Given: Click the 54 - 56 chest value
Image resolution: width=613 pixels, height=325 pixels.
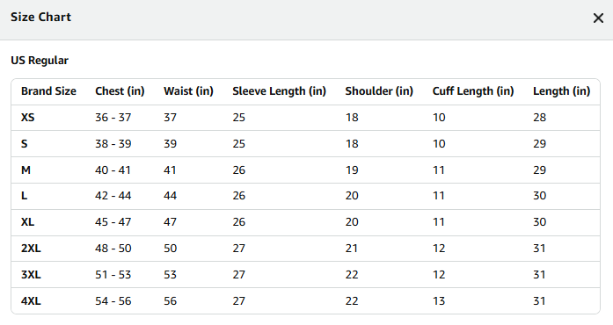Looking at the screenshot, I should click(113, 301).
